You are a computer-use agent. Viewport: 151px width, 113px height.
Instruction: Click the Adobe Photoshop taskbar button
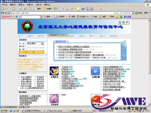click(57, 111)
